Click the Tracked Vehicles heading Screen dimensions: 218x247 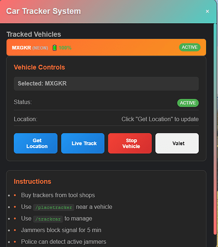[34, 34]
